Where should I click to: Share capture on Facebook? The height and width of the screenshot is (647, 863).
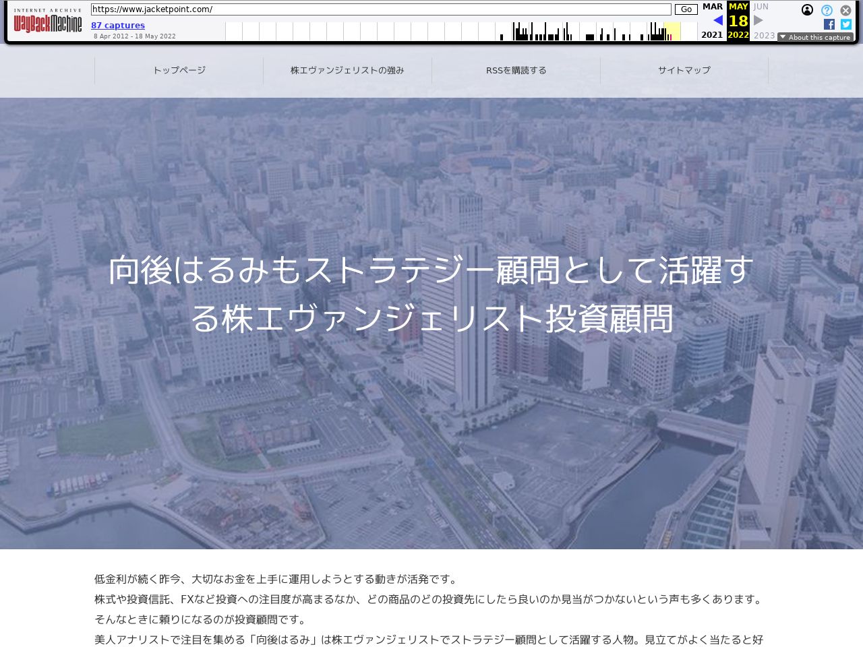pos(829,24)
